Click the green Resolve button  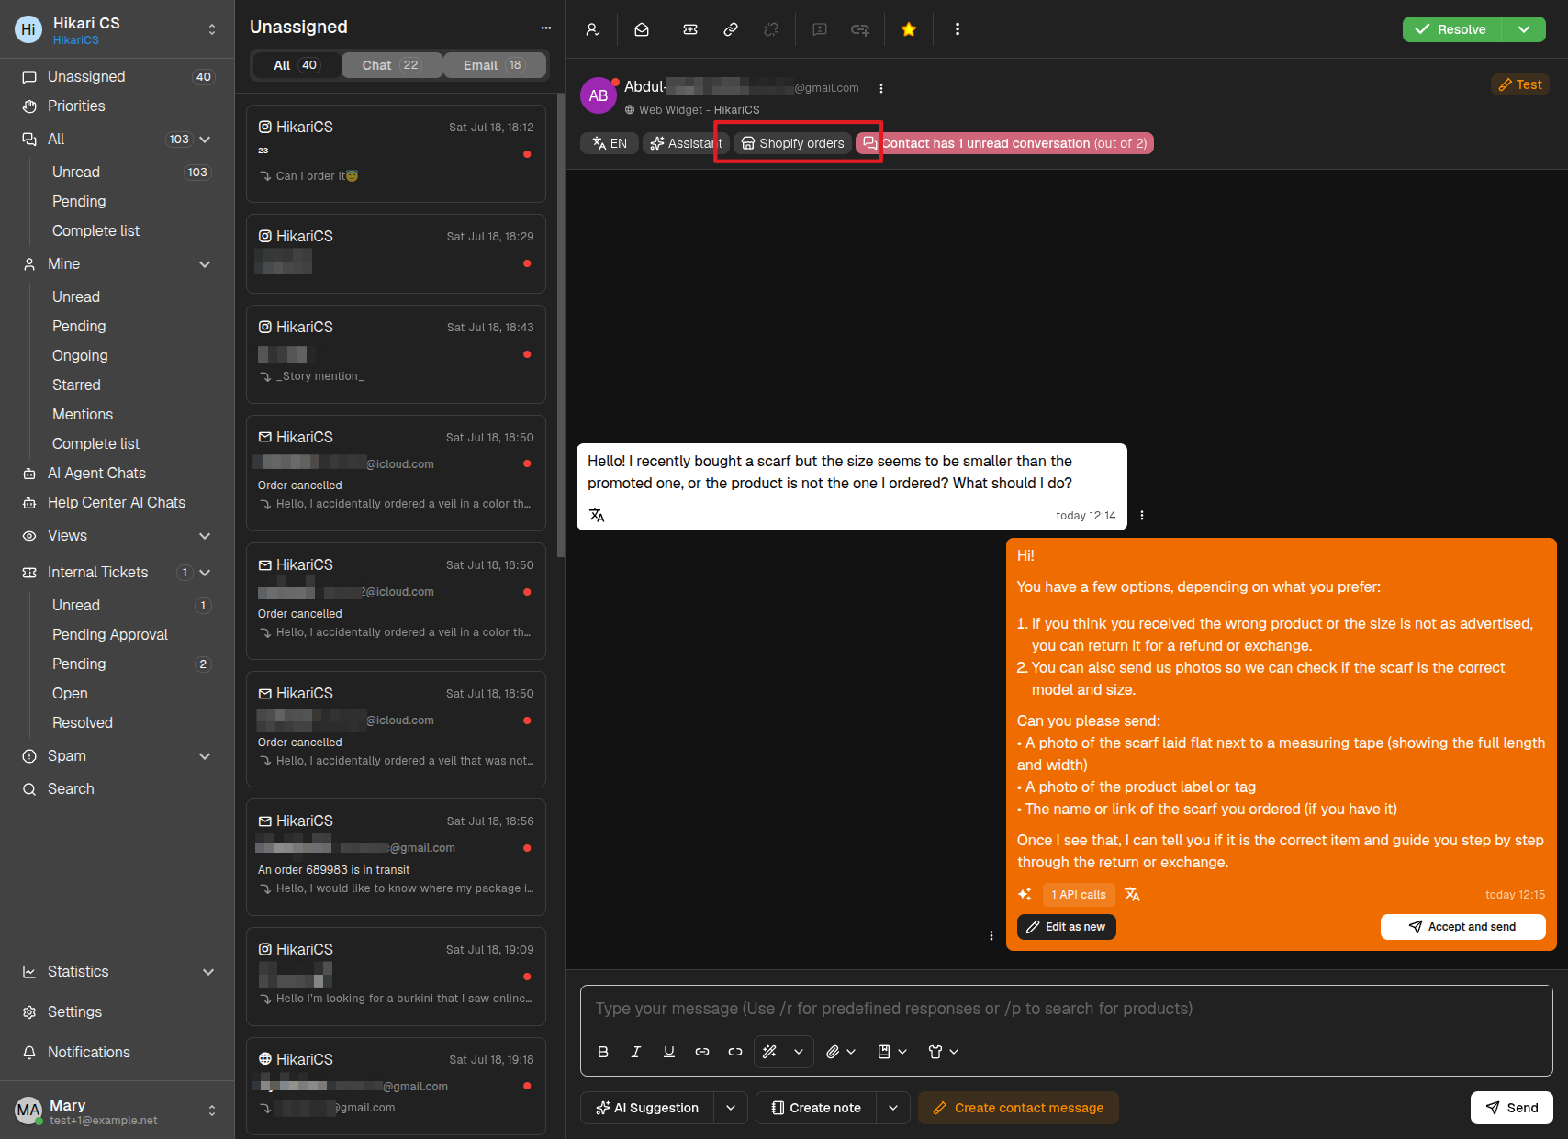pos(1452,29)
